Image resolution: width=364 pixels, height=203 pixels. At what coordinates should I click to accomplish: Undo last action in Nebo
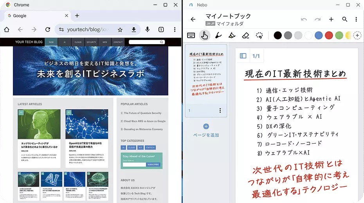click(304, 19)
